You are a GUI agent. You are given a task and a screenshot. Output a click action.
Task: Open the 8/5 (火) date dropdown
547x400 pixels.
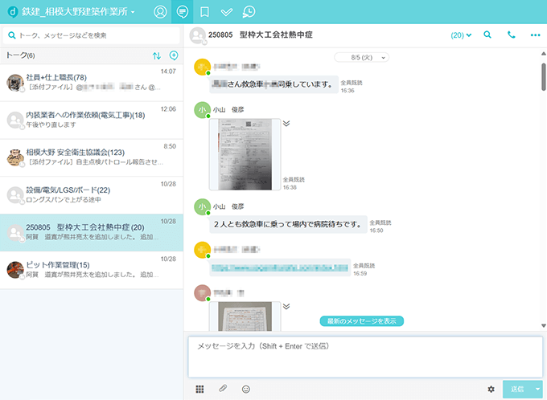tap(361, 58)
